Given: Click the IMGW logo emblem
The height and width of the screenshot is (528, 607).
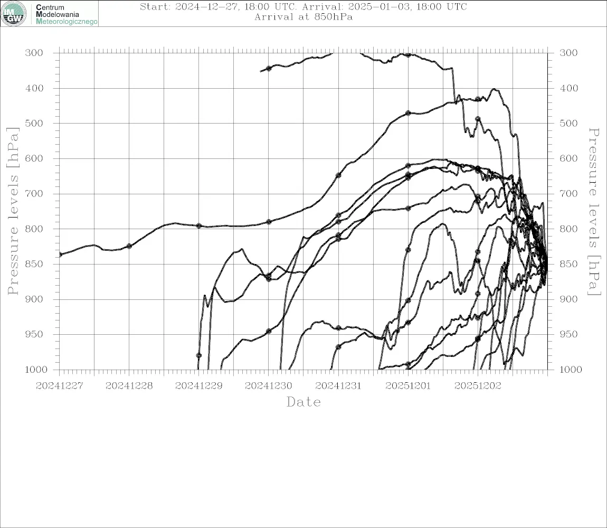Looking at the screenshot, I should [14, 14].
